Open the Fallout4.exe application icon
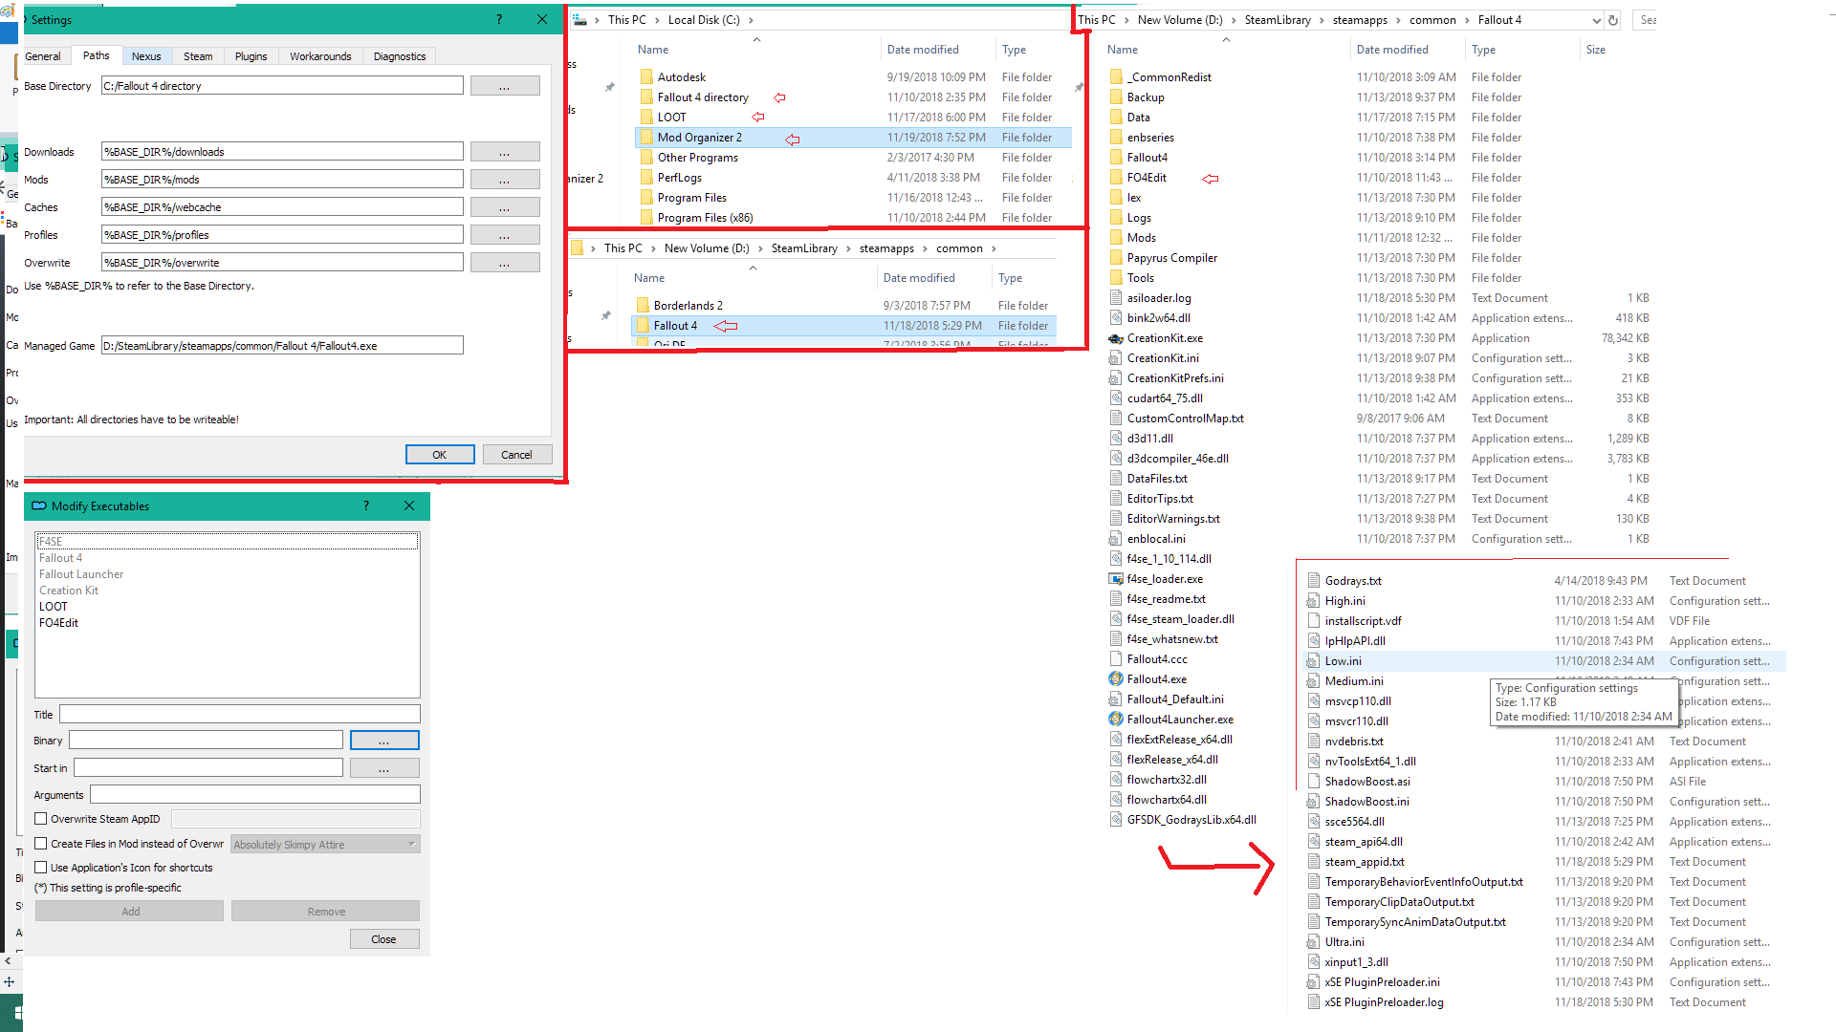The height and width of the screenshot is (1032, 1836). point(1115,679)
